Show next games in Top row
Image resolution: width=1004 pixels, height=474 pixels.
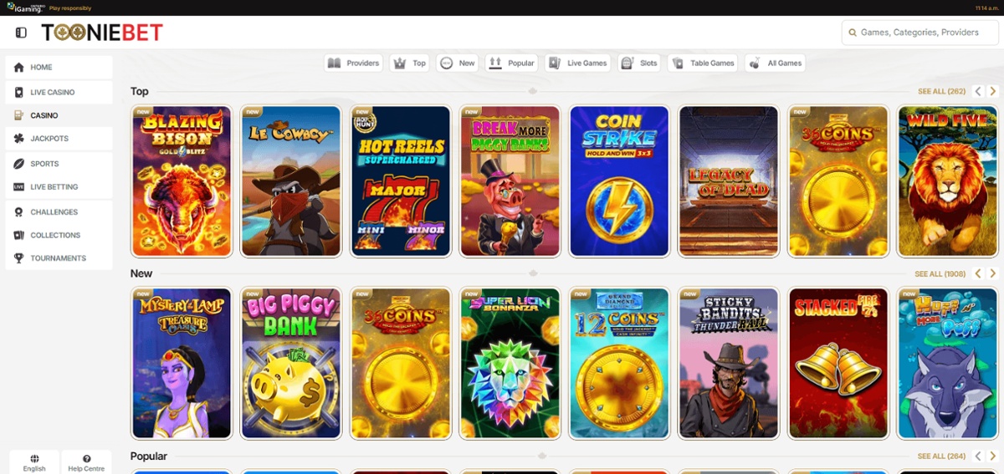(x=993, y=91)
